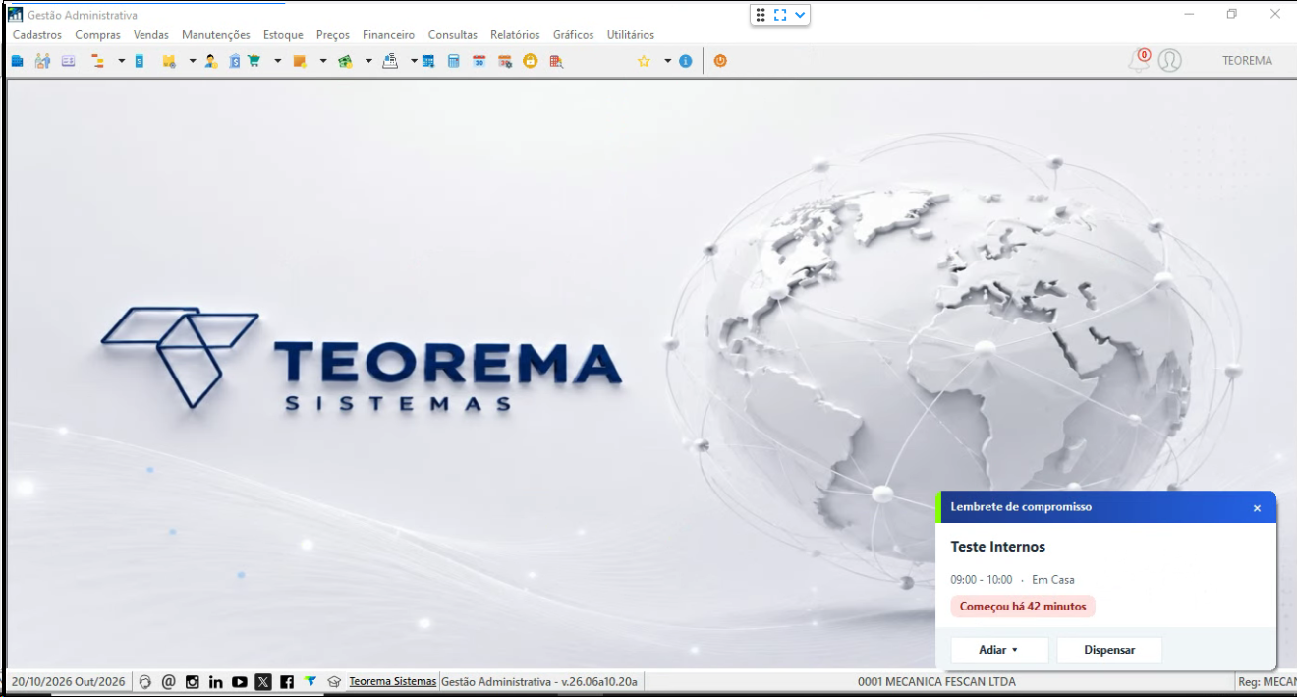The width and height of the screenshot is (1297, 697).
Task: Open the Financeiro menu
Action: pos(389,35)
